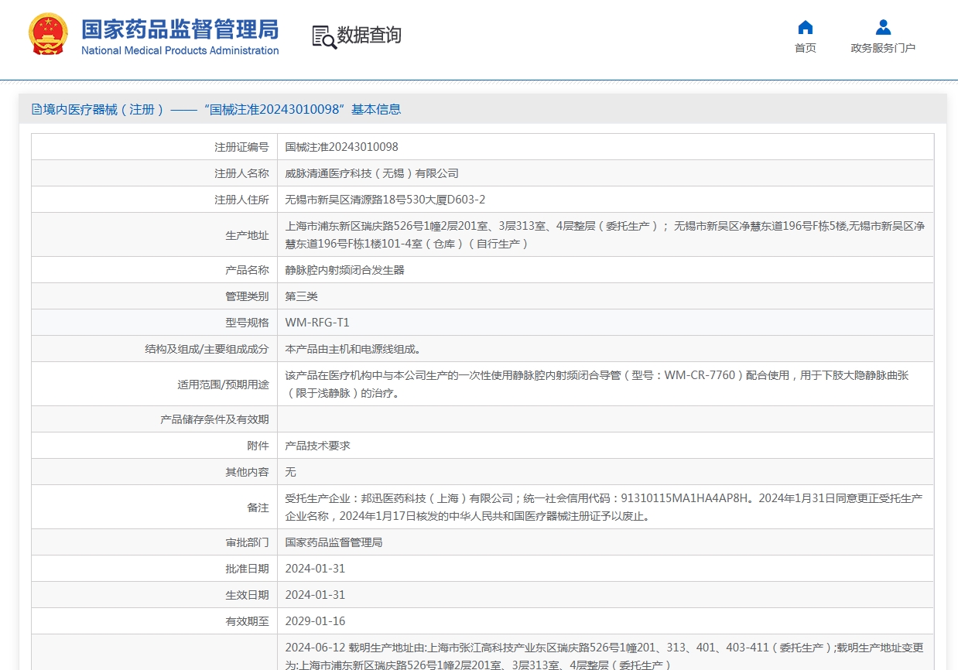Click the 注册证编号 label
Viewport: 958px width, 670px height.
pyautogui.click(x=241, y=147)
